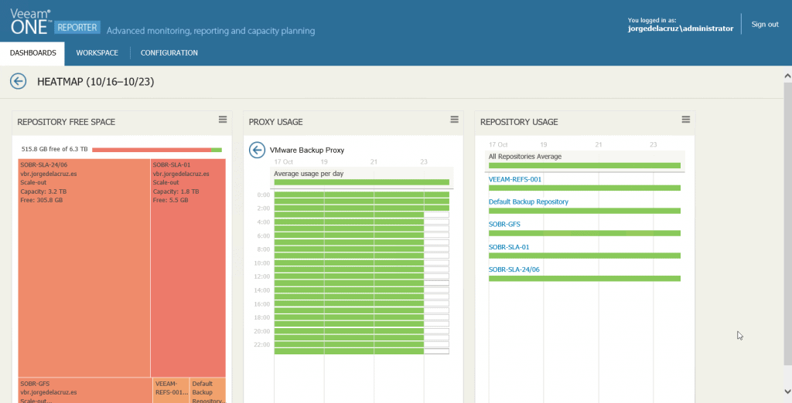Viewport: 792px width, 403px height.
Task: Open SOBR-SLA-24/06 link in Repository Usage
Action: point(514,269)
